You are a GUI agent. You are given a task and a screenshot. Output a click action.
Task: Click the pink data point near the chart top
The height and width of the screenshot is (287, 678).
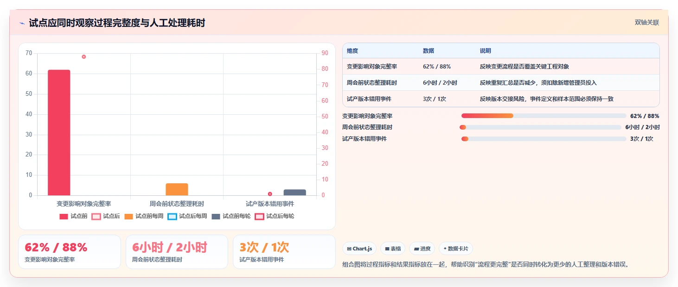[84, 57]
